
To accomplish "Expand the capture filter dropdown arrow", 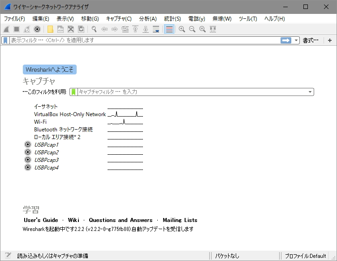I will [310, 92].
